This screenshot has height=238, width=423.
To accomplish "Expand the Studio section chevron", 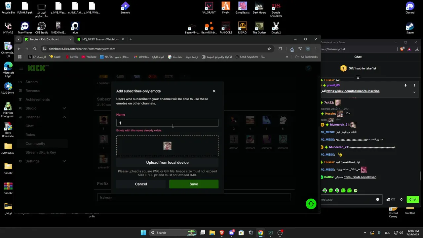I will [x=64, y=108].
